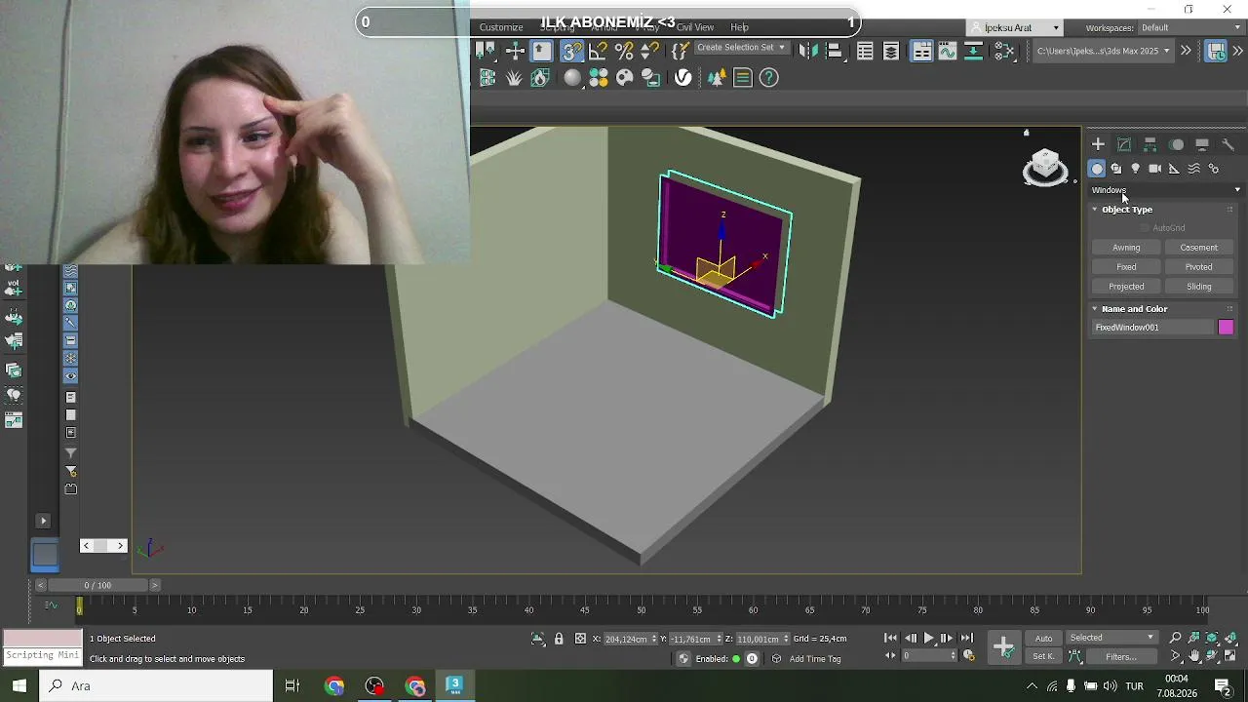Image resolution: width=1248 pixels, height=702 pixels.
Task: Toggle the 3D Snaps button
Action: [x=572, y=51]
